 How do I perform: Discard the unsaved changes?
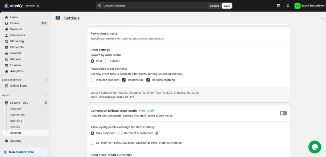(214, 6)
